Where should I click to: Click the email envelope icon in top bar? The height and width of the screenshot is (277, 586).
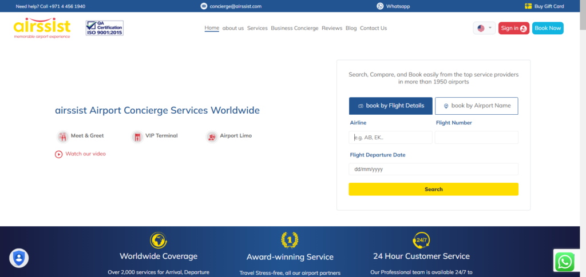(x=204, y=6)
